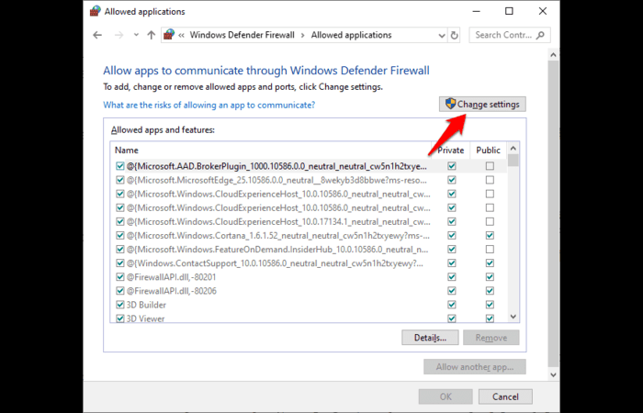643x413 pixels.
Task: Click the Forward navigation arrow
Action: click(x=118, y=35)
